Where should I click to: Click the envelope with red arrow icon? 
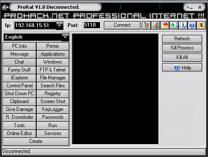(x=165, y=25)
